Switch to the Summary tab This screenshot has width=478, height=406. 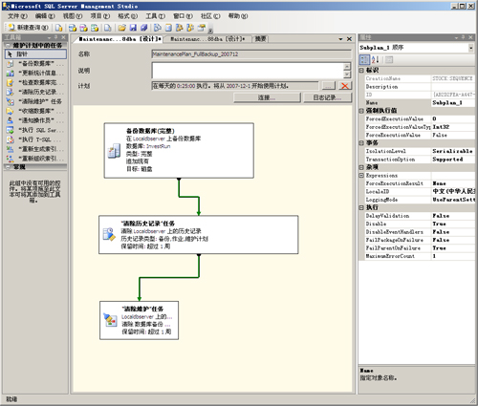point(261,39)
